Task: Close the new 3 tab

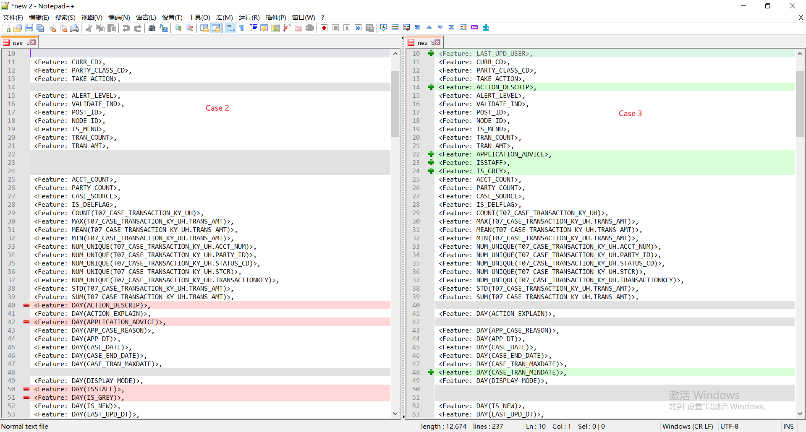Action: pyautogui.click(x=437, y=42)
